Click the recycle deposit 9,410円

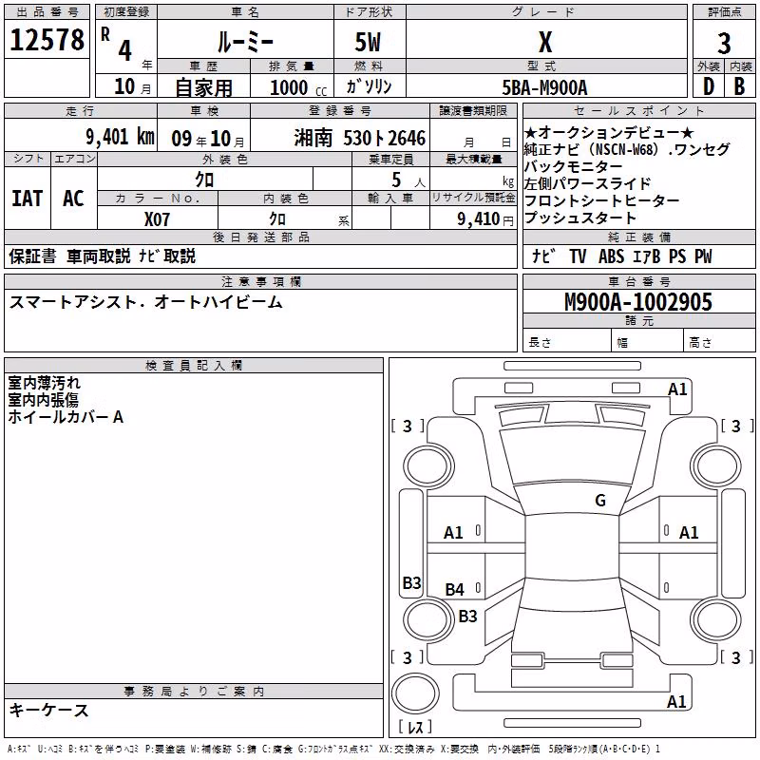click(x=485, y=219)
